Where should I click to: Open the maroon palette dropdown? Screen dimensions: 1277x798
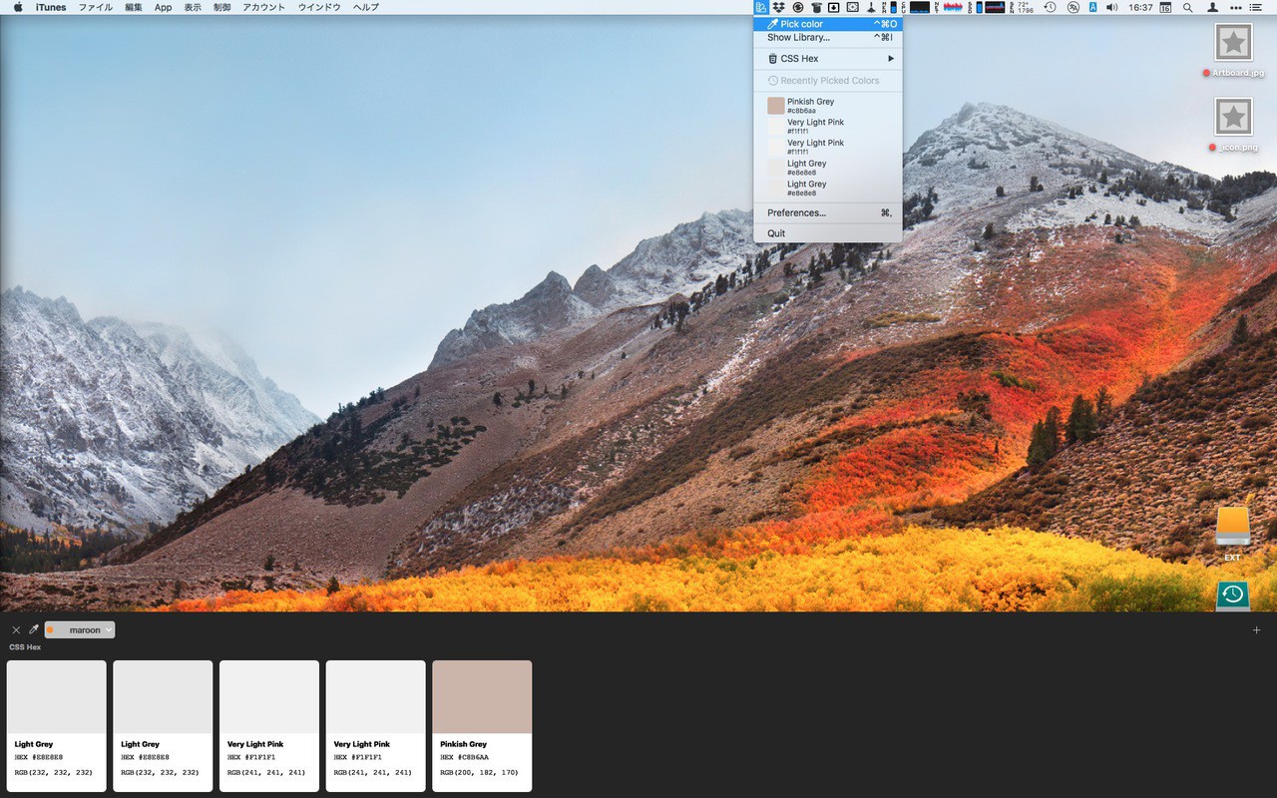pos(80,629)
